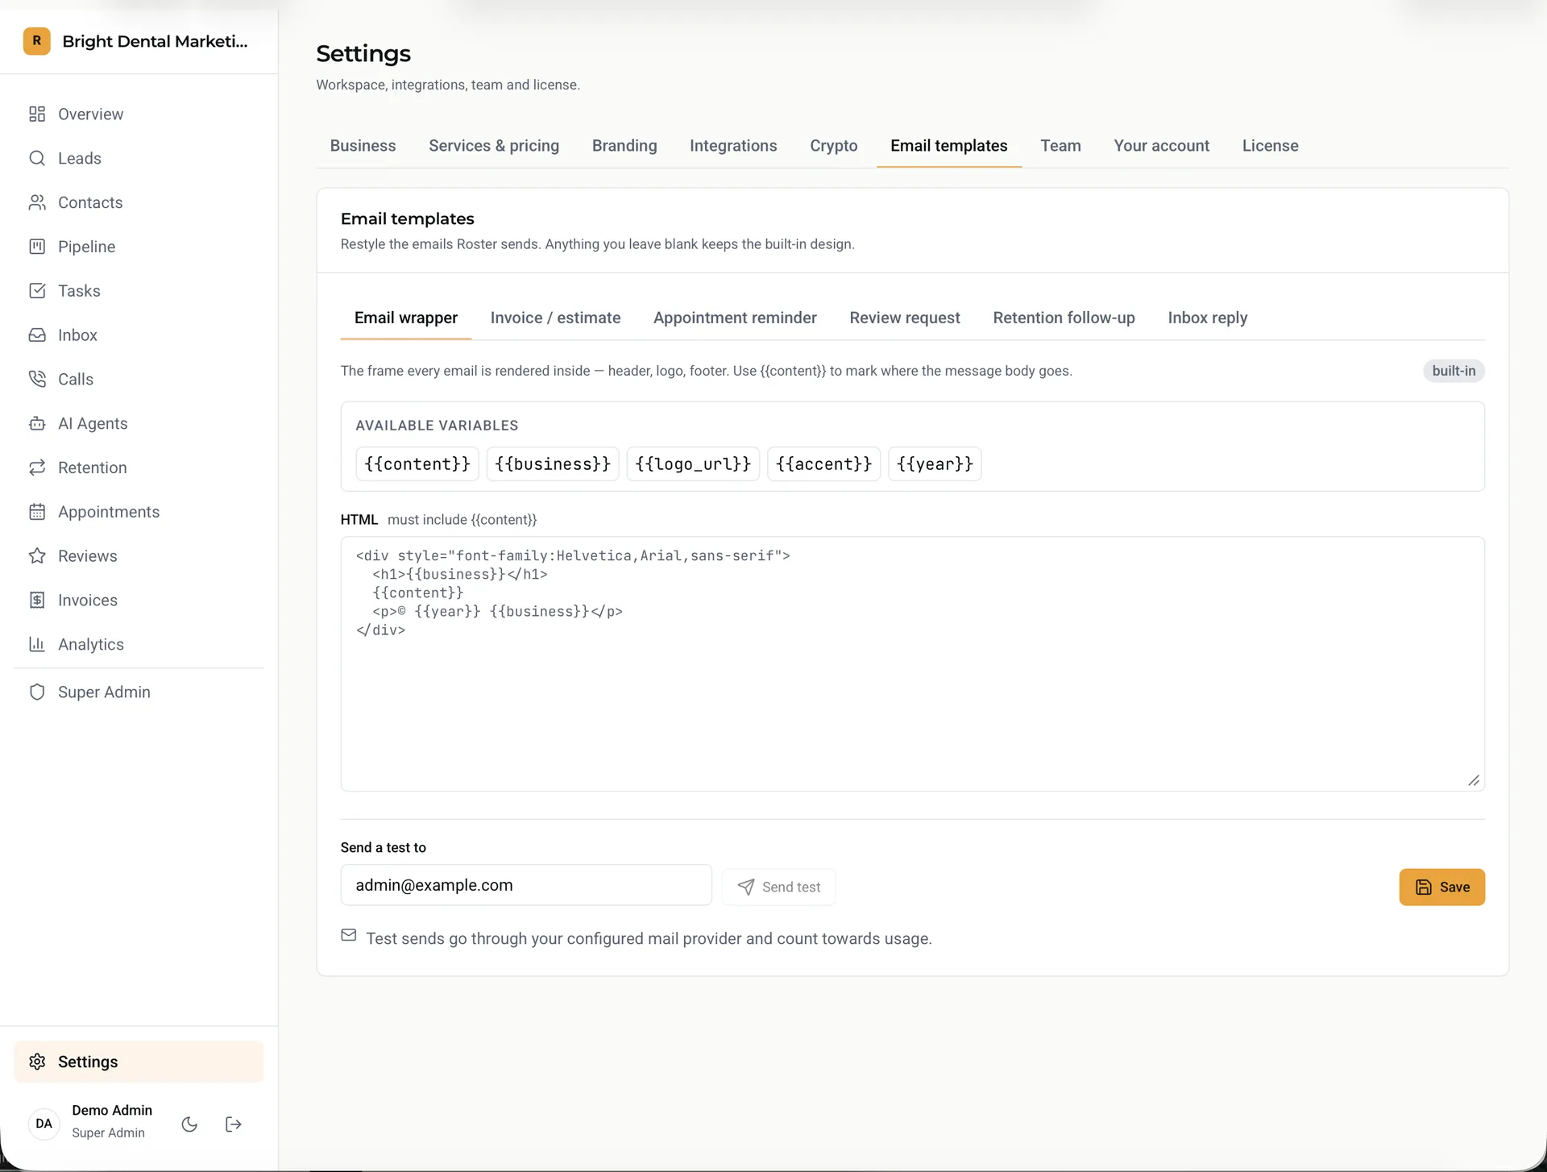The height and width of the screenshot is (1172, 1547).
Task: Open Your account tab
Action: point(1161,146)
